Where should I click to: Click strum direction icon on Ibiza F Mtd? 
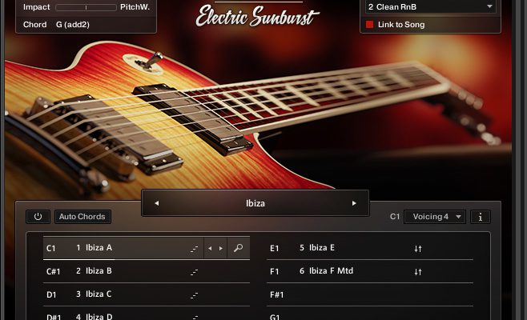point(418,272)
